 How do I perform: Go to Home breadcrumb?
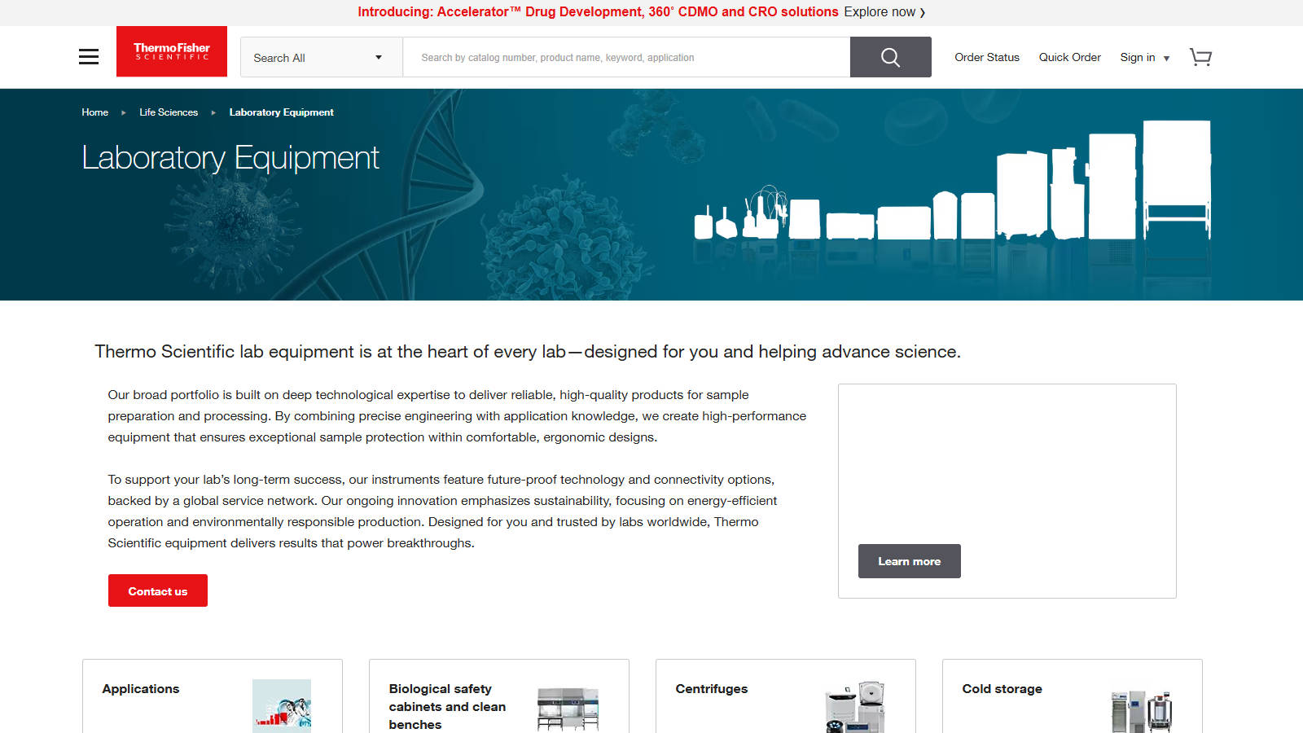(x=94, y=112)
